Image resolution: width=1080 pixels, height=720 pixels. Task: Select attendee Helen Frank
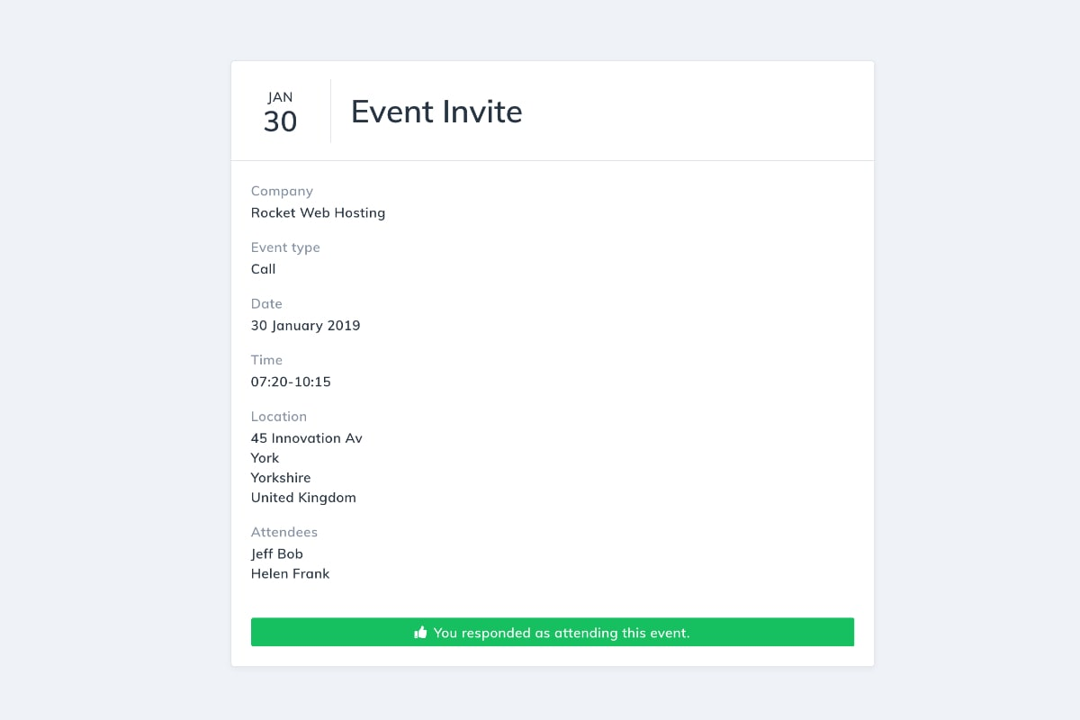click(290, 573)
